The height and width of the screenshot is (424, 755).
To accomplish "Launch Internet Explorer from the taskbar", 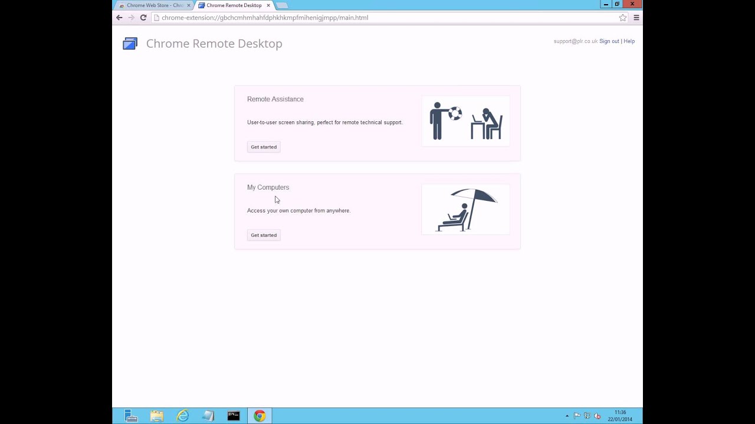I will (182, 416).
